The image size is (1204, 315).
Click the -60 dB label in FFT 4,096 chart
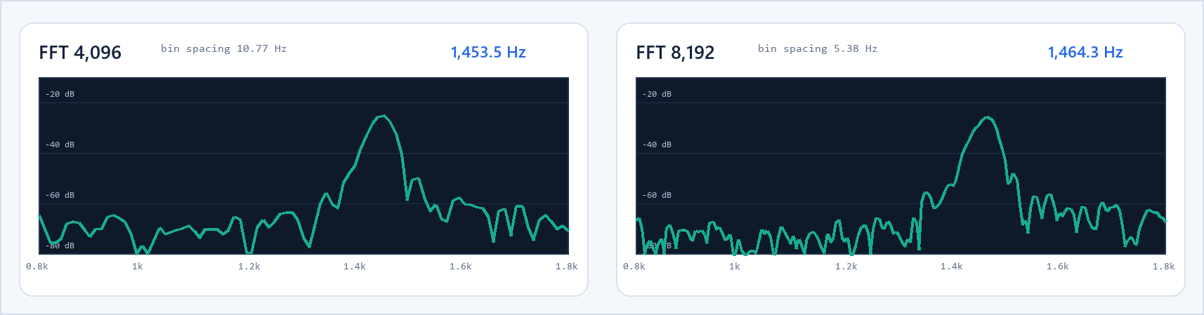(60, 195)
